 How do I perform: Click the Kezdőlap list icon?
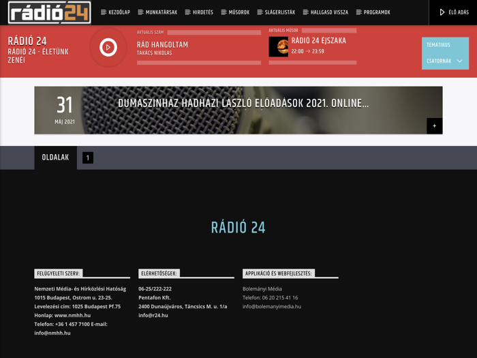pos(104,12)
